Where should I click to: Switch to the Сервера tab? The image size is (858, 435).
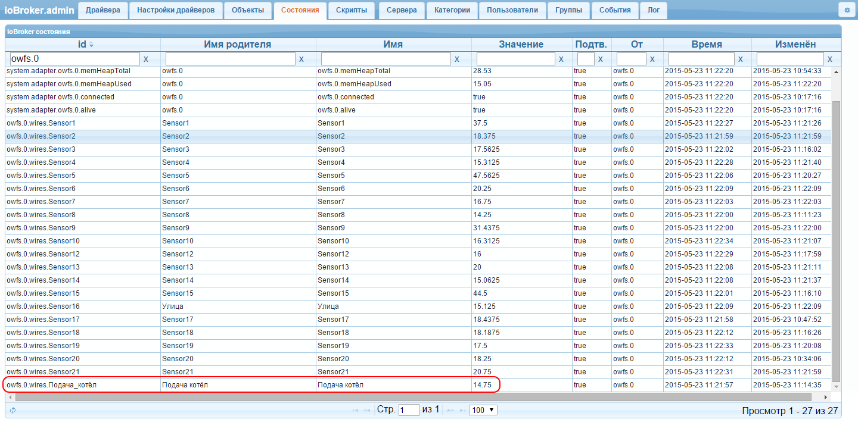click(x=402, y=10)
